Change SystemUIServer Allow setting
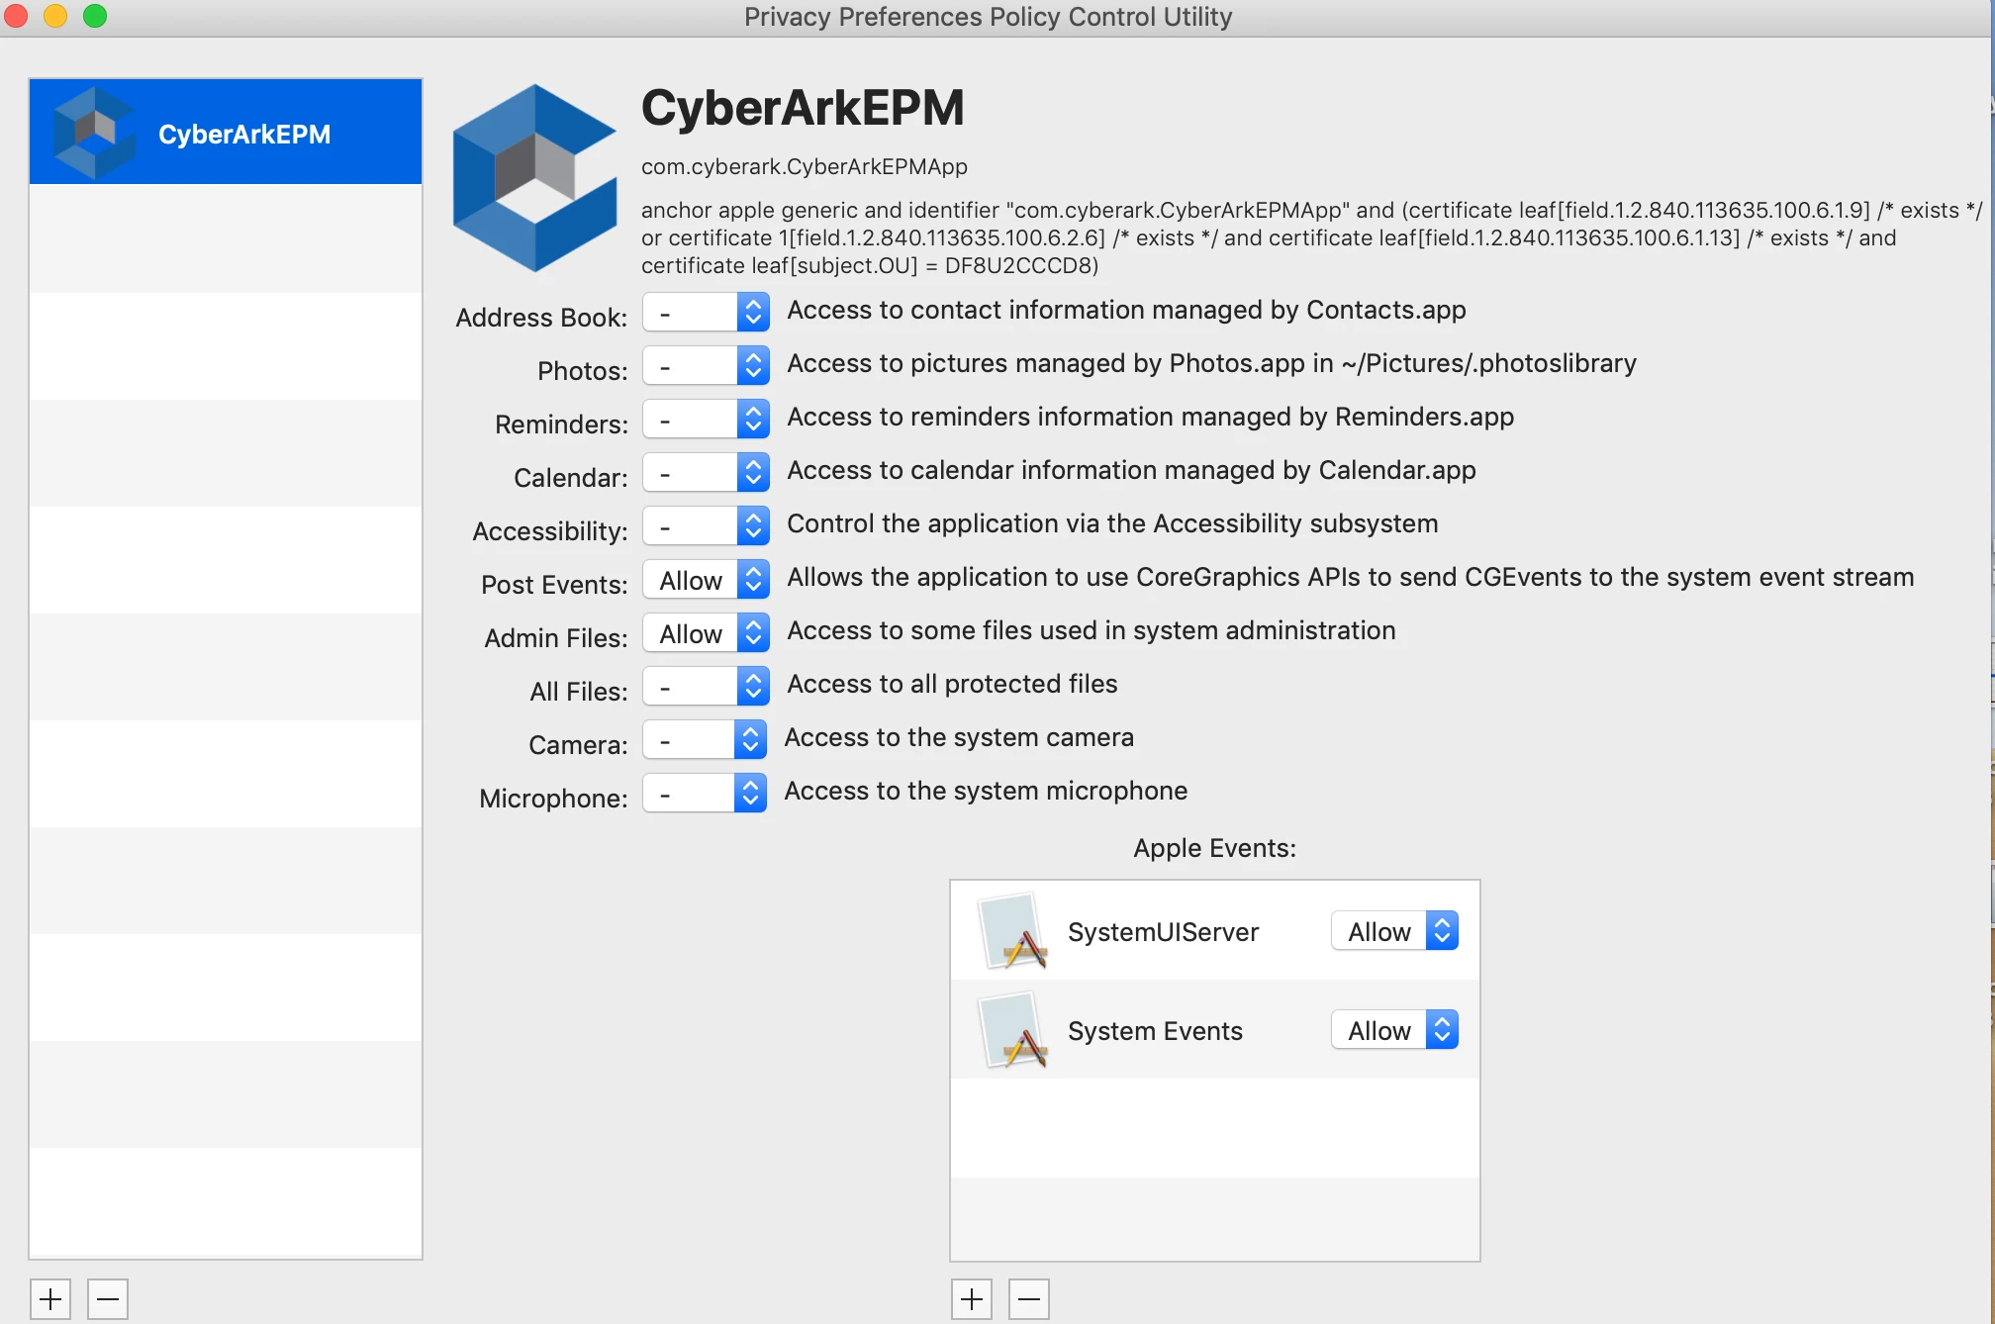This screenshot has width=1995, height=1324. click(x=1393, y=931)
